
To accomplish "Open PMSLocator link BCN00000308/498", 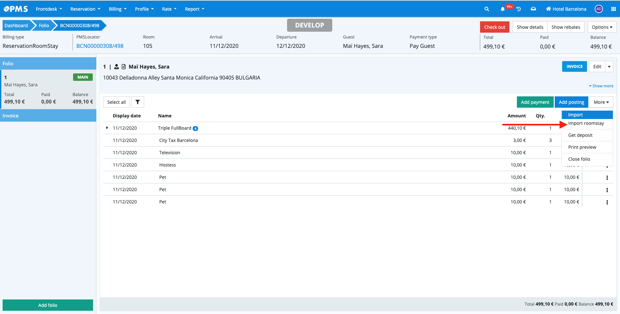I will point(100,46).
